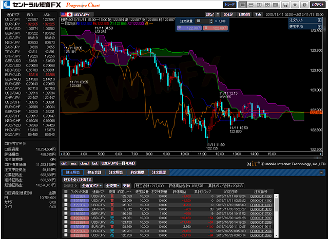Viewport: 328px width, 239px height.
Task: Open the 全通貨ペア currency filter dropdown
Action: (92, 186)
